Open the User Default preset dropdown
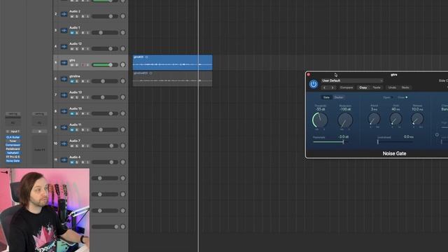 351,81
